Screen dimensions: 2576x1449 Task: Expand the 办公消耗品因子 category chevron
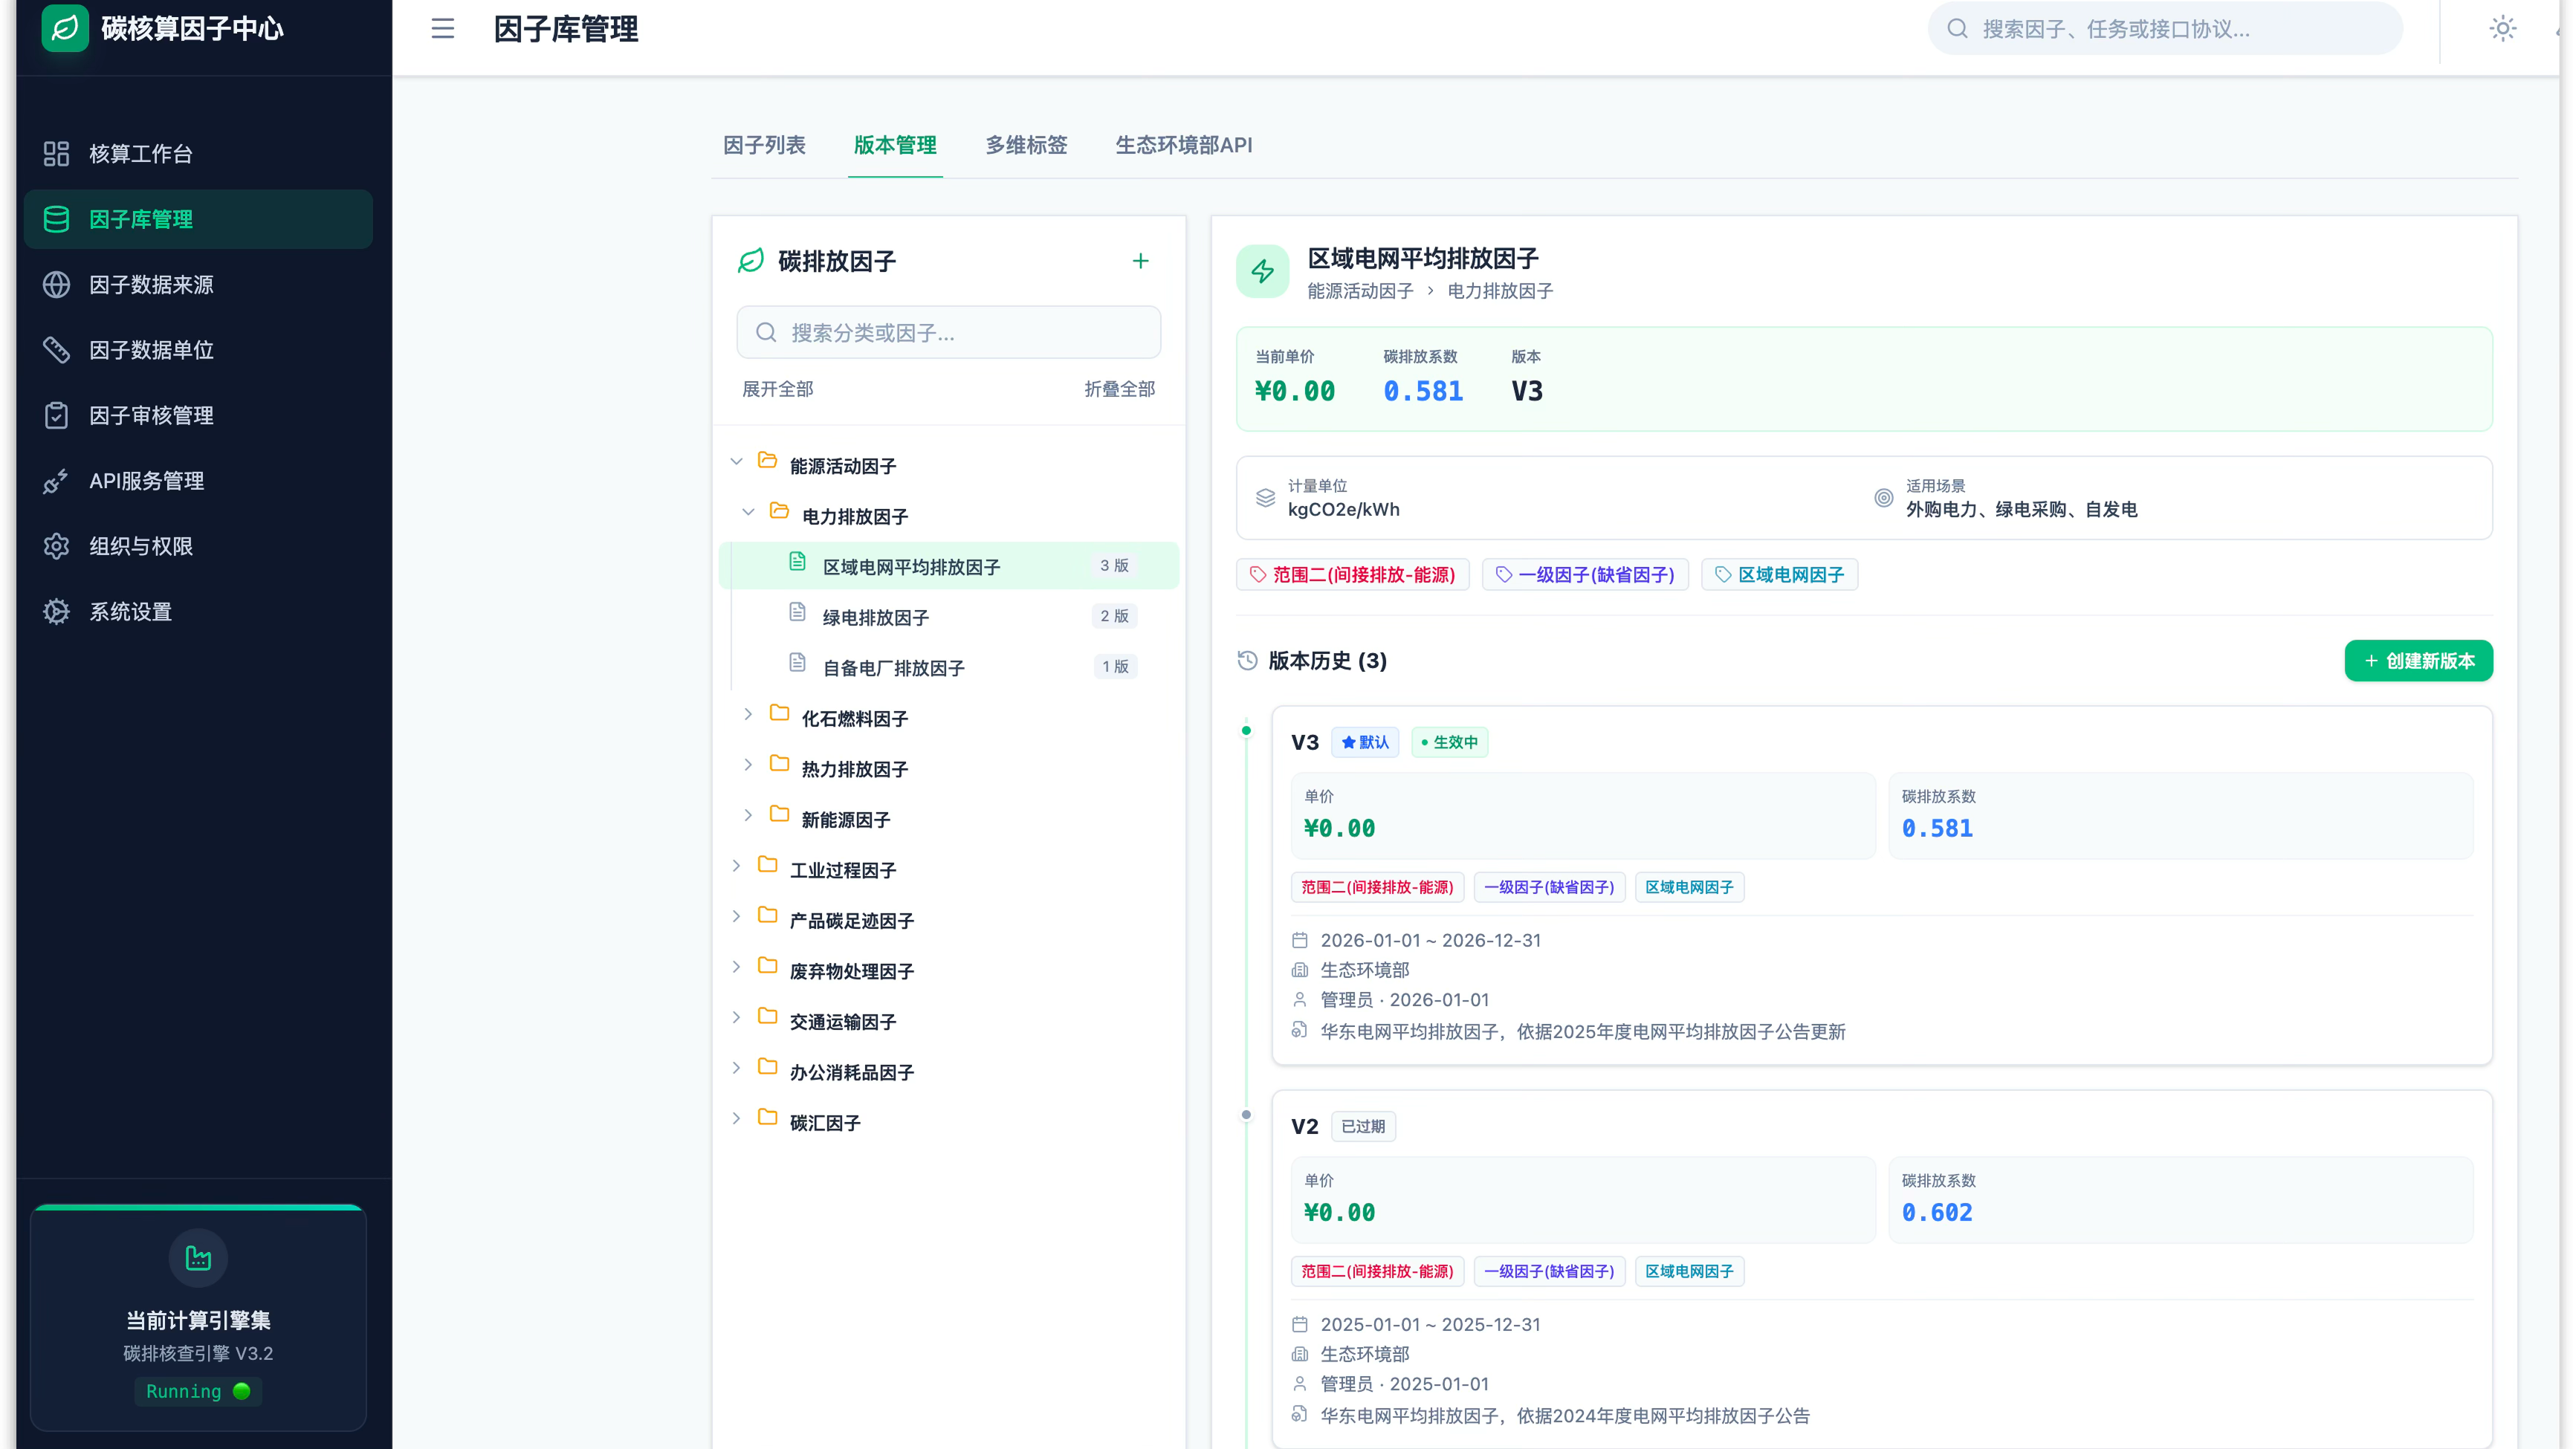pos(736,1068)
